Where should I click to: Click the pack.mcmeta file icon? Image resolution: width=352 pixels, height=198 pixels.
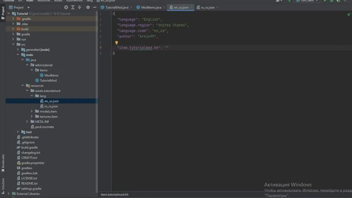click(32, 127)
